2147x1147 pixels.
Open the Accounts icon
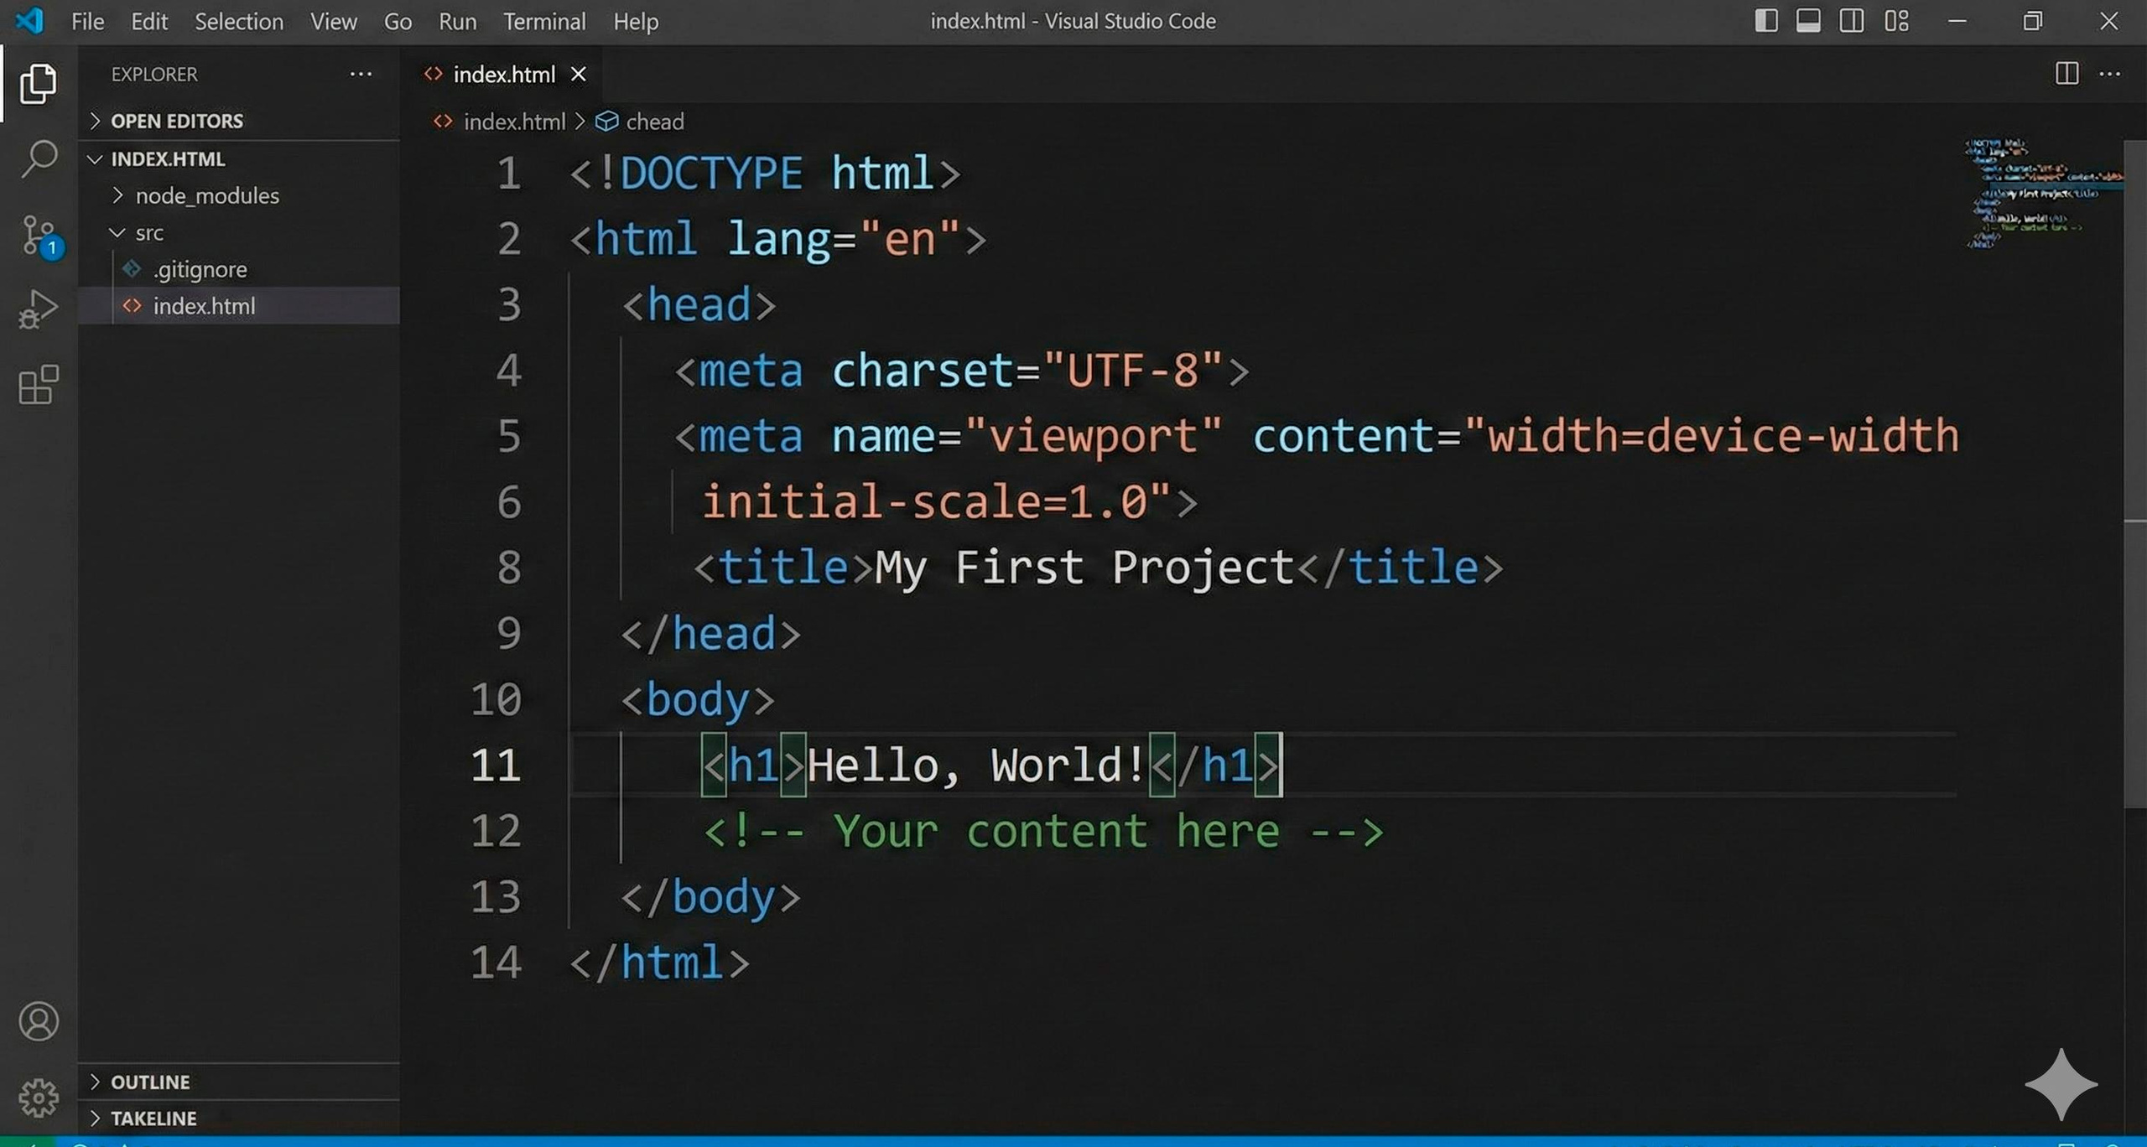point(39,1021)
